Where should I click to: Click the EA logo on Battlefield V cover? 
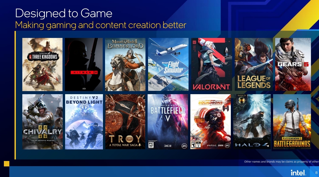[x=184, y=146]
